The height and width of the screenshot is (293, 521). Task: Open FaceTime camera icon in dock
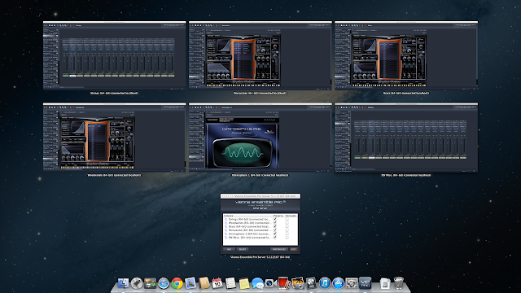click(271, 283)
